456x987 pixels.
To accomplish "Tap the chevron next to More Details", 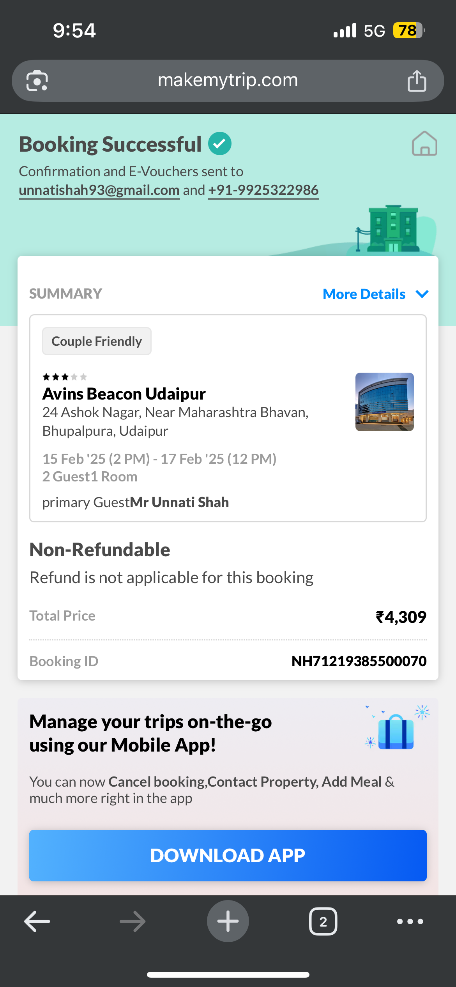I will (422, 294).
